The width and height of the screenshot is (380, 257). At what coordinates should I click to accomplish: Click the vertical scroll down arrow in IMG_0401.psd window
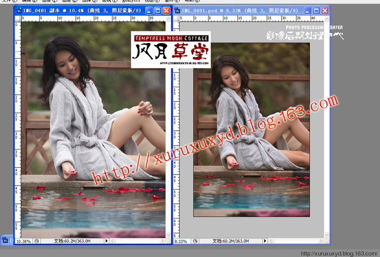pyautogui.click(x=327, y=235)
